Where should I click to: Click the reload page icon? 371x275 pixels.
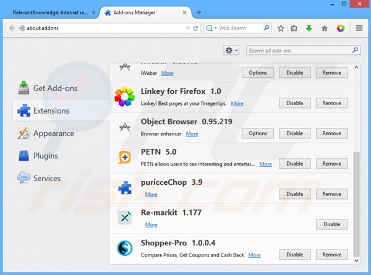(197, 28)
